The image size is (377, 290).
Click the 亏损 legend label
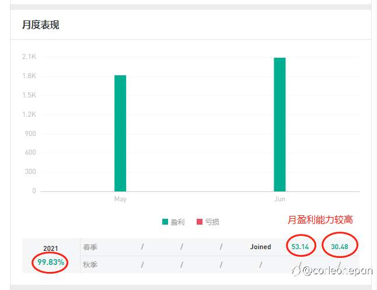(x=212, y=222)
